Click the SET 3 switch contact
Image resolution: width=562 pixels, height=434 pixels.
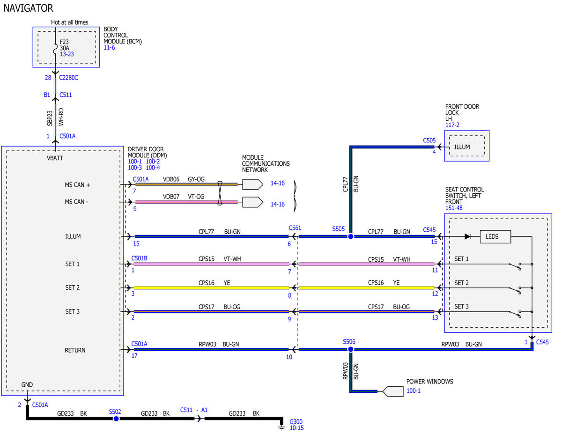pyautogui.click(x=516, y=314)
